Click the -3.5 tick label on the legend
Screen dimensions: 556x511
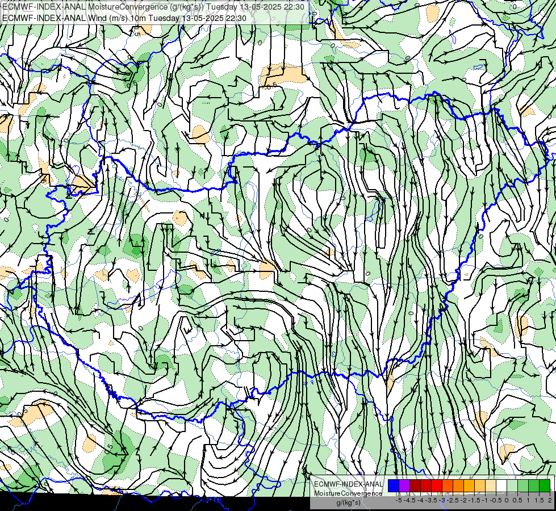click(431, 500)
